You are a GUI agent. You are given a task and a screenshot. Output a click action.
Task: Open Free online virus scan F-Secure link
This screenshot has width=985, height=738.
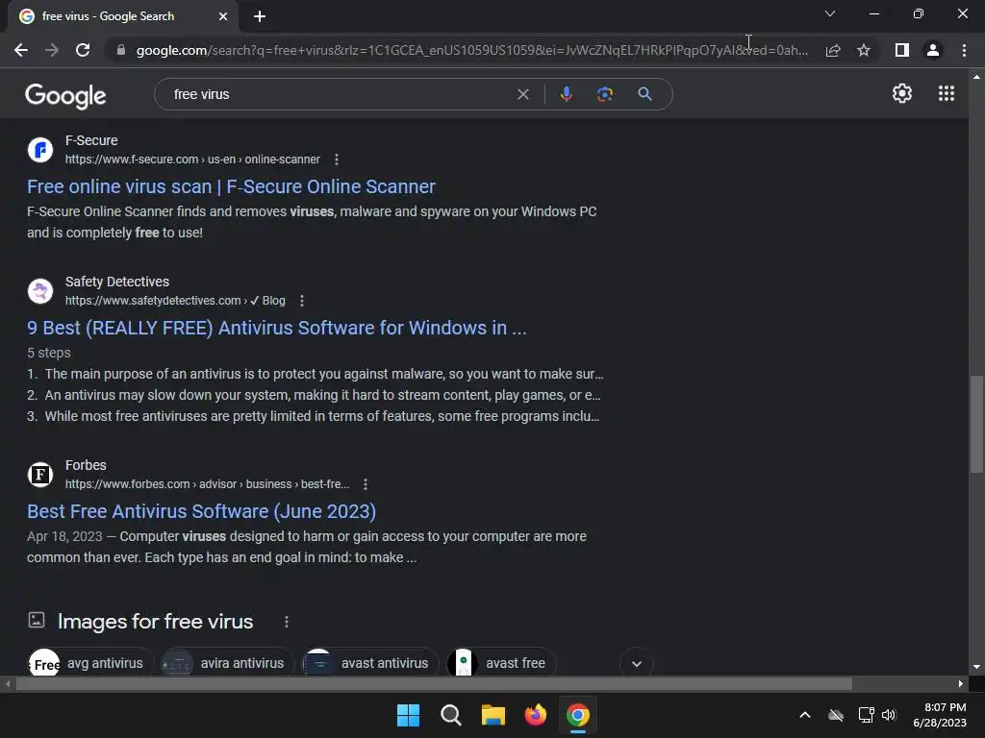coord(231,186)
